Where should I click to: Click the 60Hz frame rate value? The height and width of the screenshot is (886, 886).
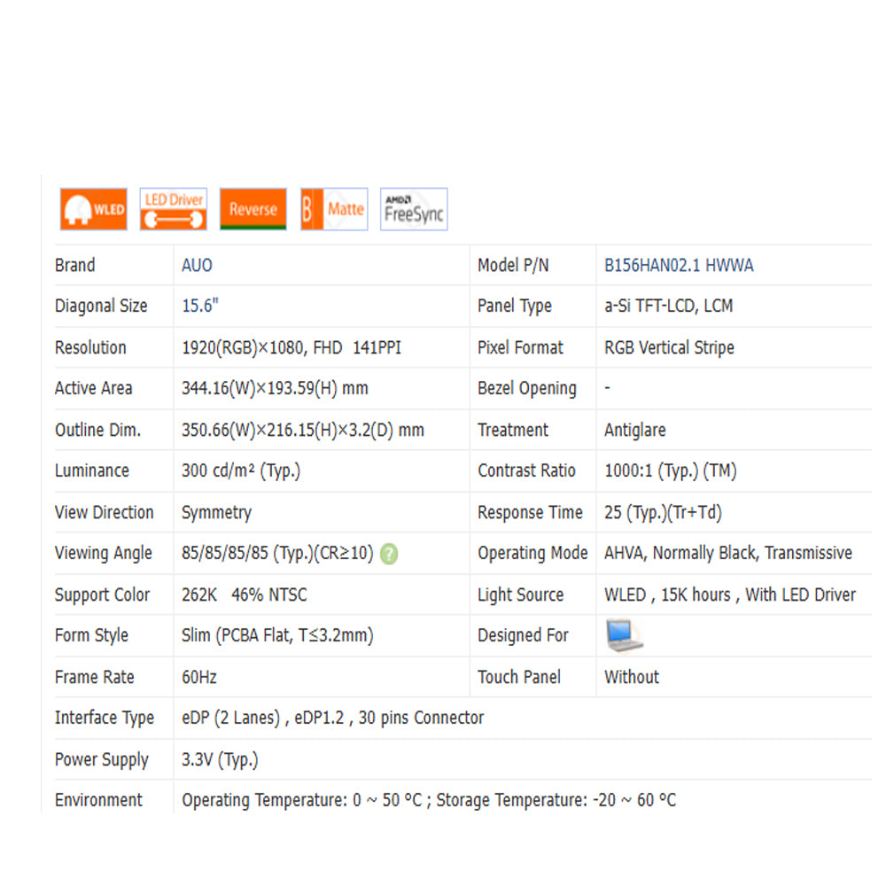coord(199,677)
